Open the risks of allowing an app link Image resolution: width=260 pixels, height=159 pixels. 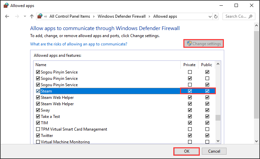[79, 44]
